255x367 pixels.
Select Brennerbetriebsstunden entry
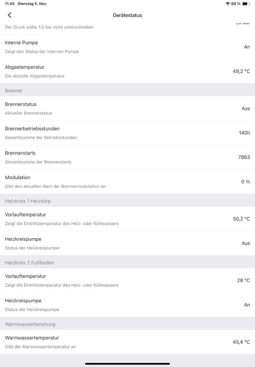tap(127, 133)
